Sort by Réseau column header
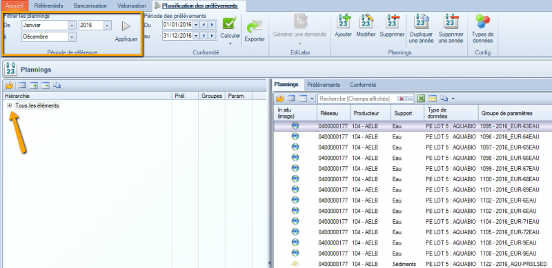Screen dimensions: 552x268 333,113
